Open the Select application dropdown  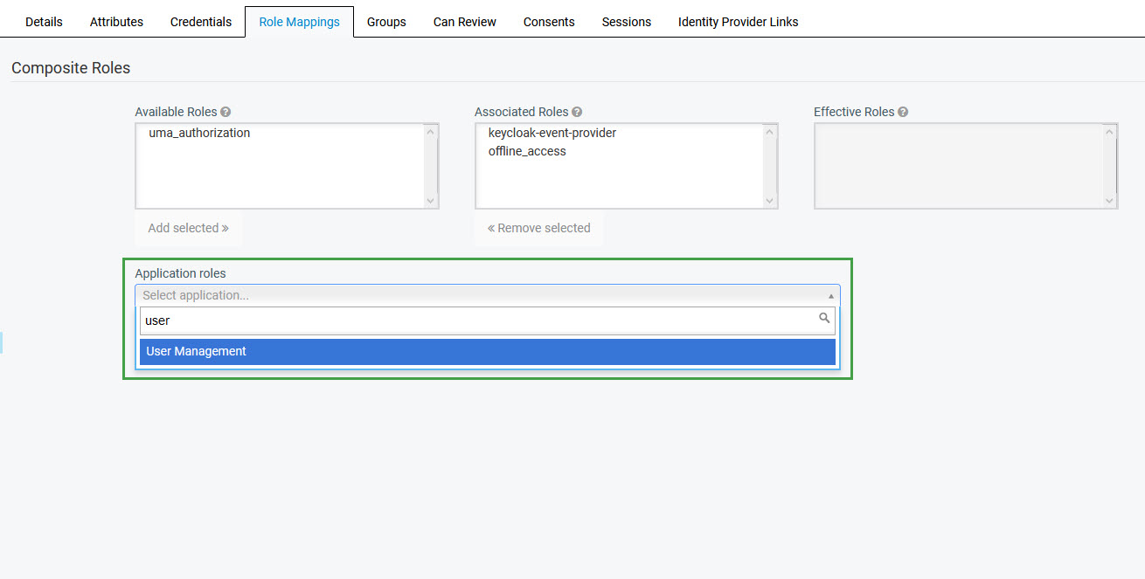point(487,295)
